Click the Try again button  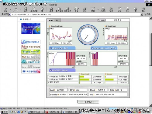tap(101, 20)
